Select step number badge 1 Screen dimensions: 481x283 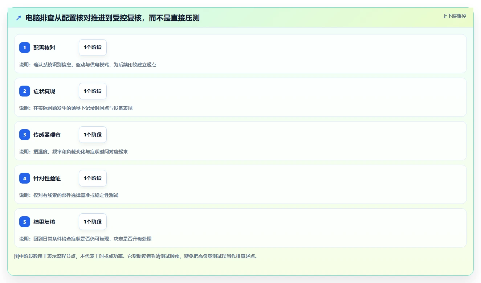[25, 48]
